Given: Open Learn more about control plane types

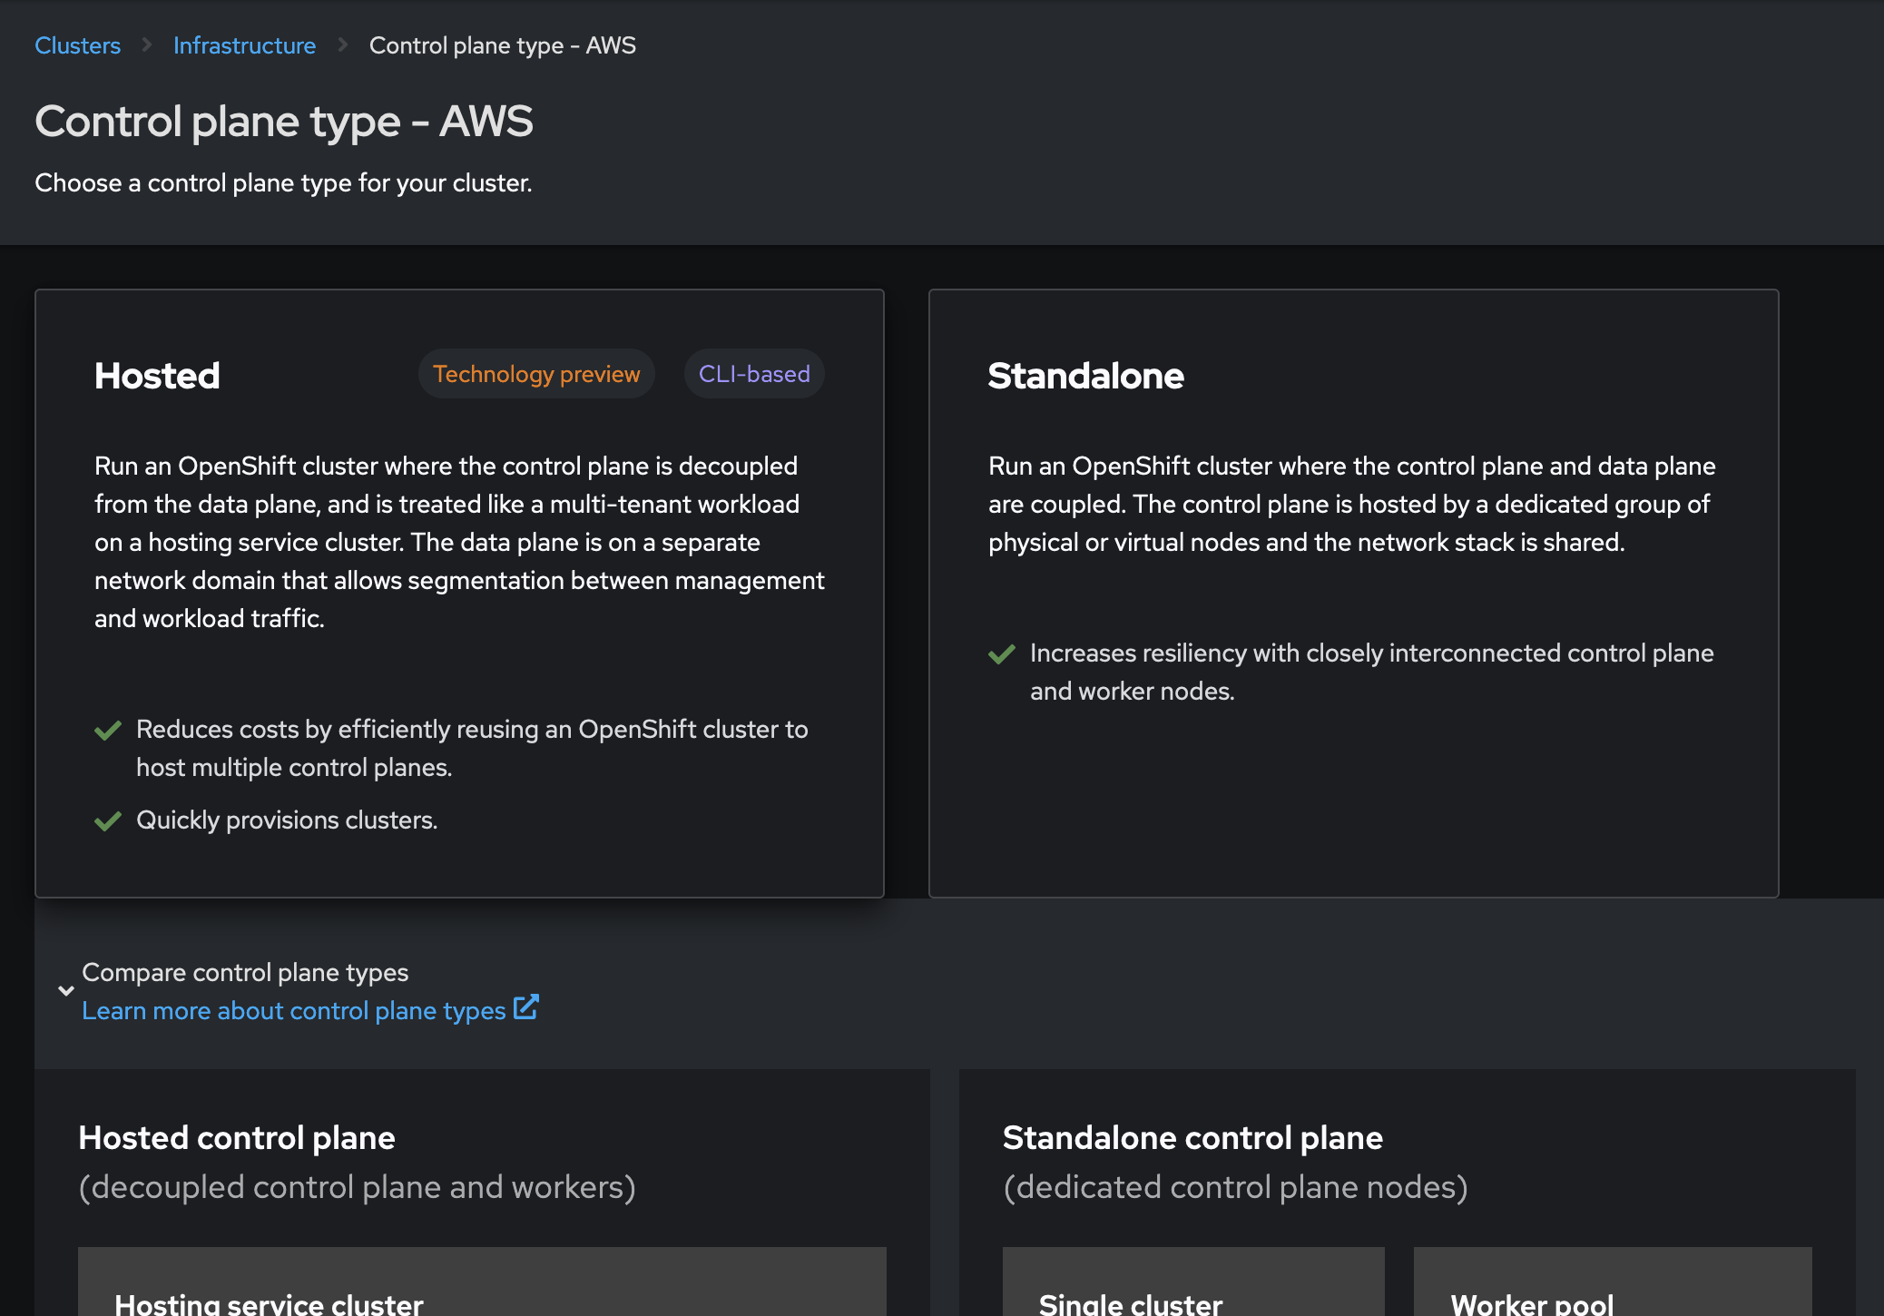Looking at the screenshot, I should point(293,1011).
